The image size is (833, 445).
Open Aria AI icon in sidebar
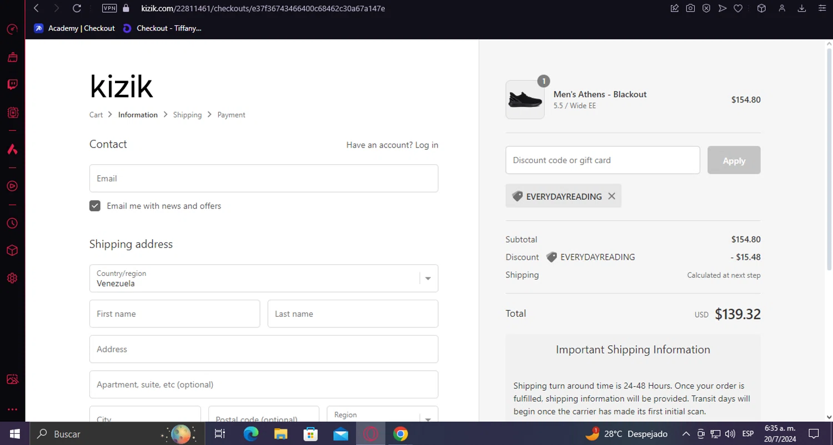click(12, 149)
